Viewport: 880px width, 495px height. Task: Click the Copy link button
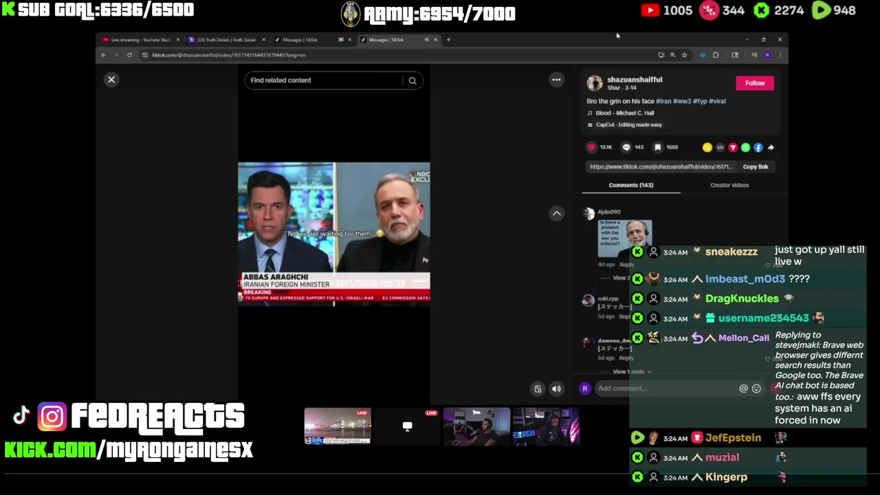755,166
